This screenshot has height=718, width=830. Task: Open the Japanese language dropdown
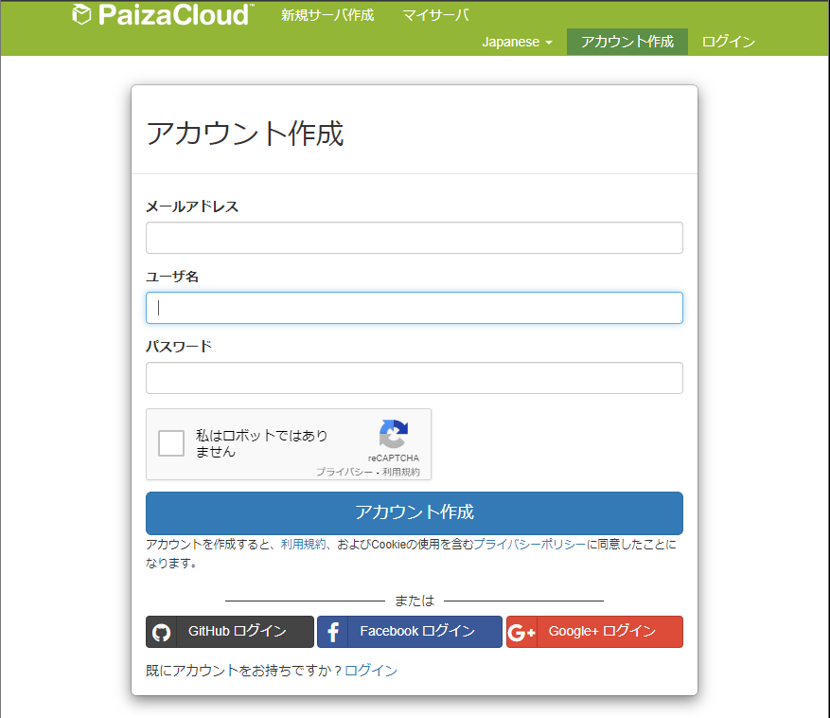click(x=517, y=42)
